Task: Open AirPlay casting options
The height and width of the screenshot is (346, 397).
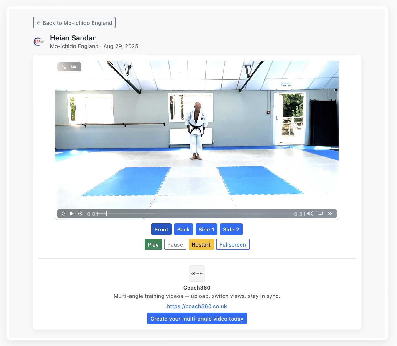Action: click(320, 213)
